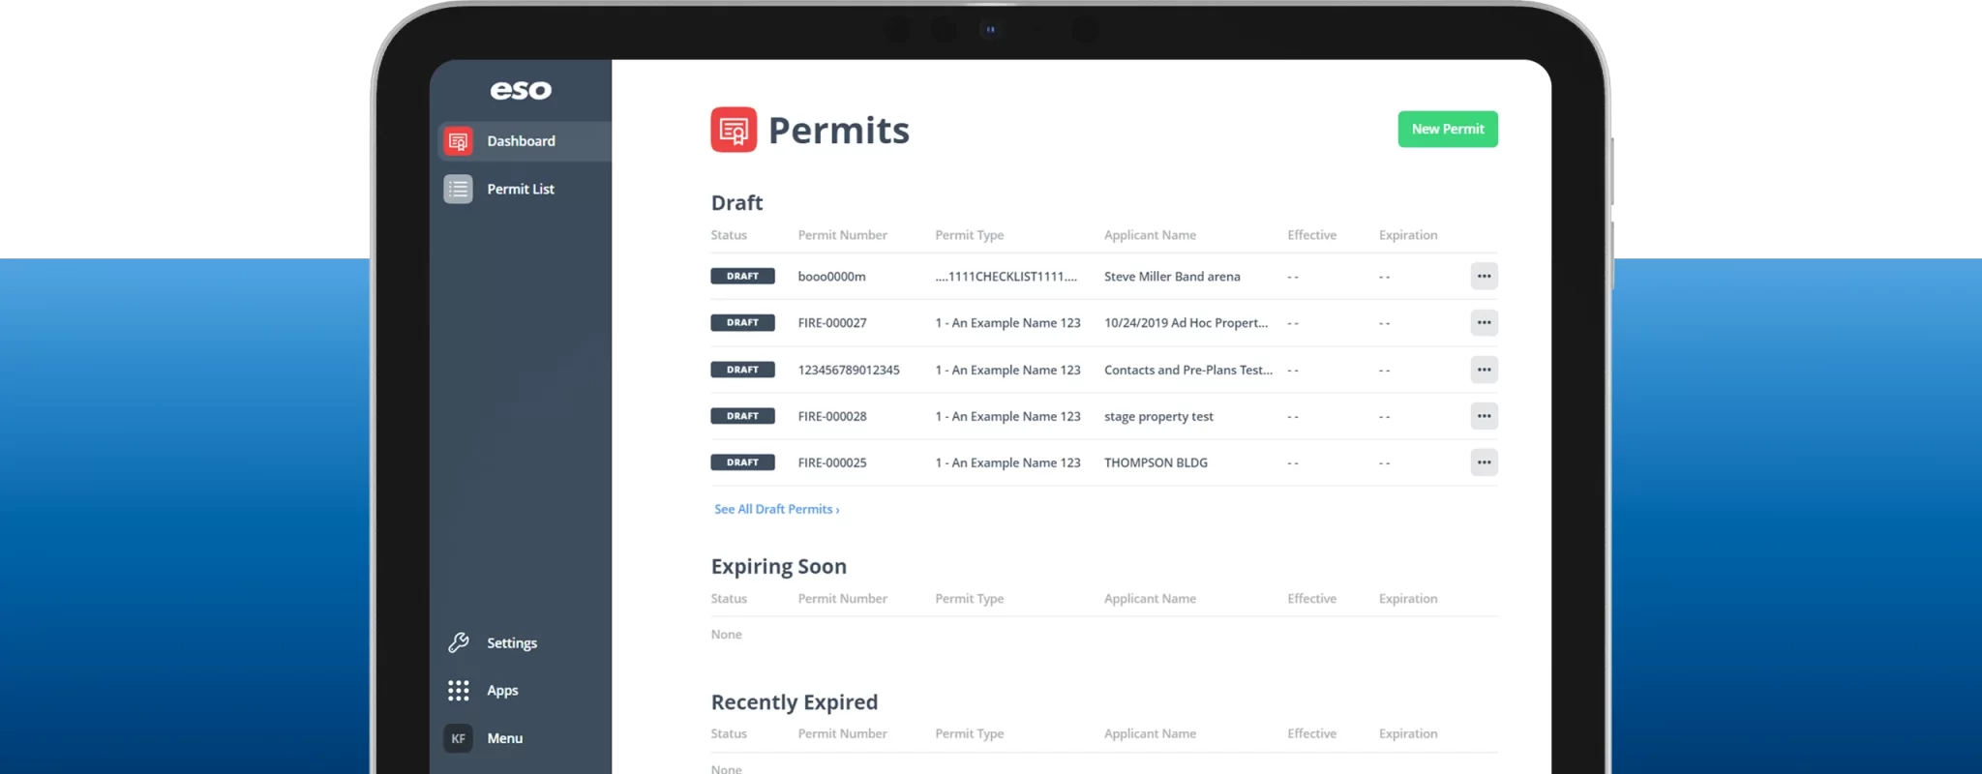Click applicant Contacts and Pre-Plans Test...
Viewport: 1982px width, 774px height.
click(1188, 370)
